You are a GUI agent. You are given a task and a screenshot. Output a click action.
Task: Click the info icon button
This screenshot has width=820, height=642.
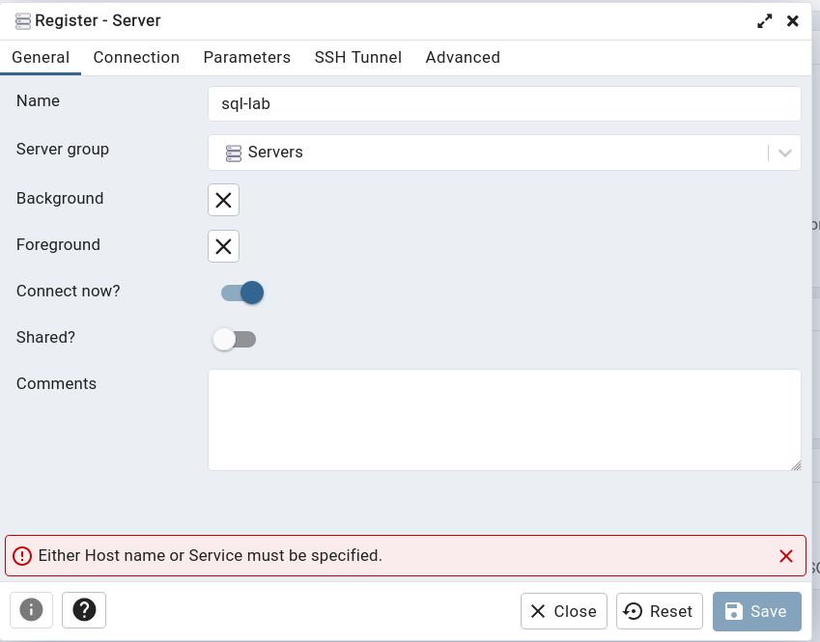(x=32, y=610)
